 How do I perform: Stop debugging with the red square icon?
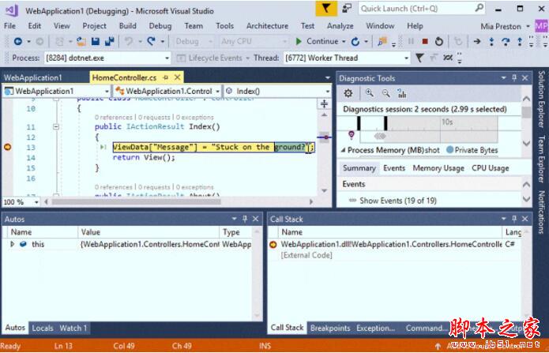click(x=425, y=41)
